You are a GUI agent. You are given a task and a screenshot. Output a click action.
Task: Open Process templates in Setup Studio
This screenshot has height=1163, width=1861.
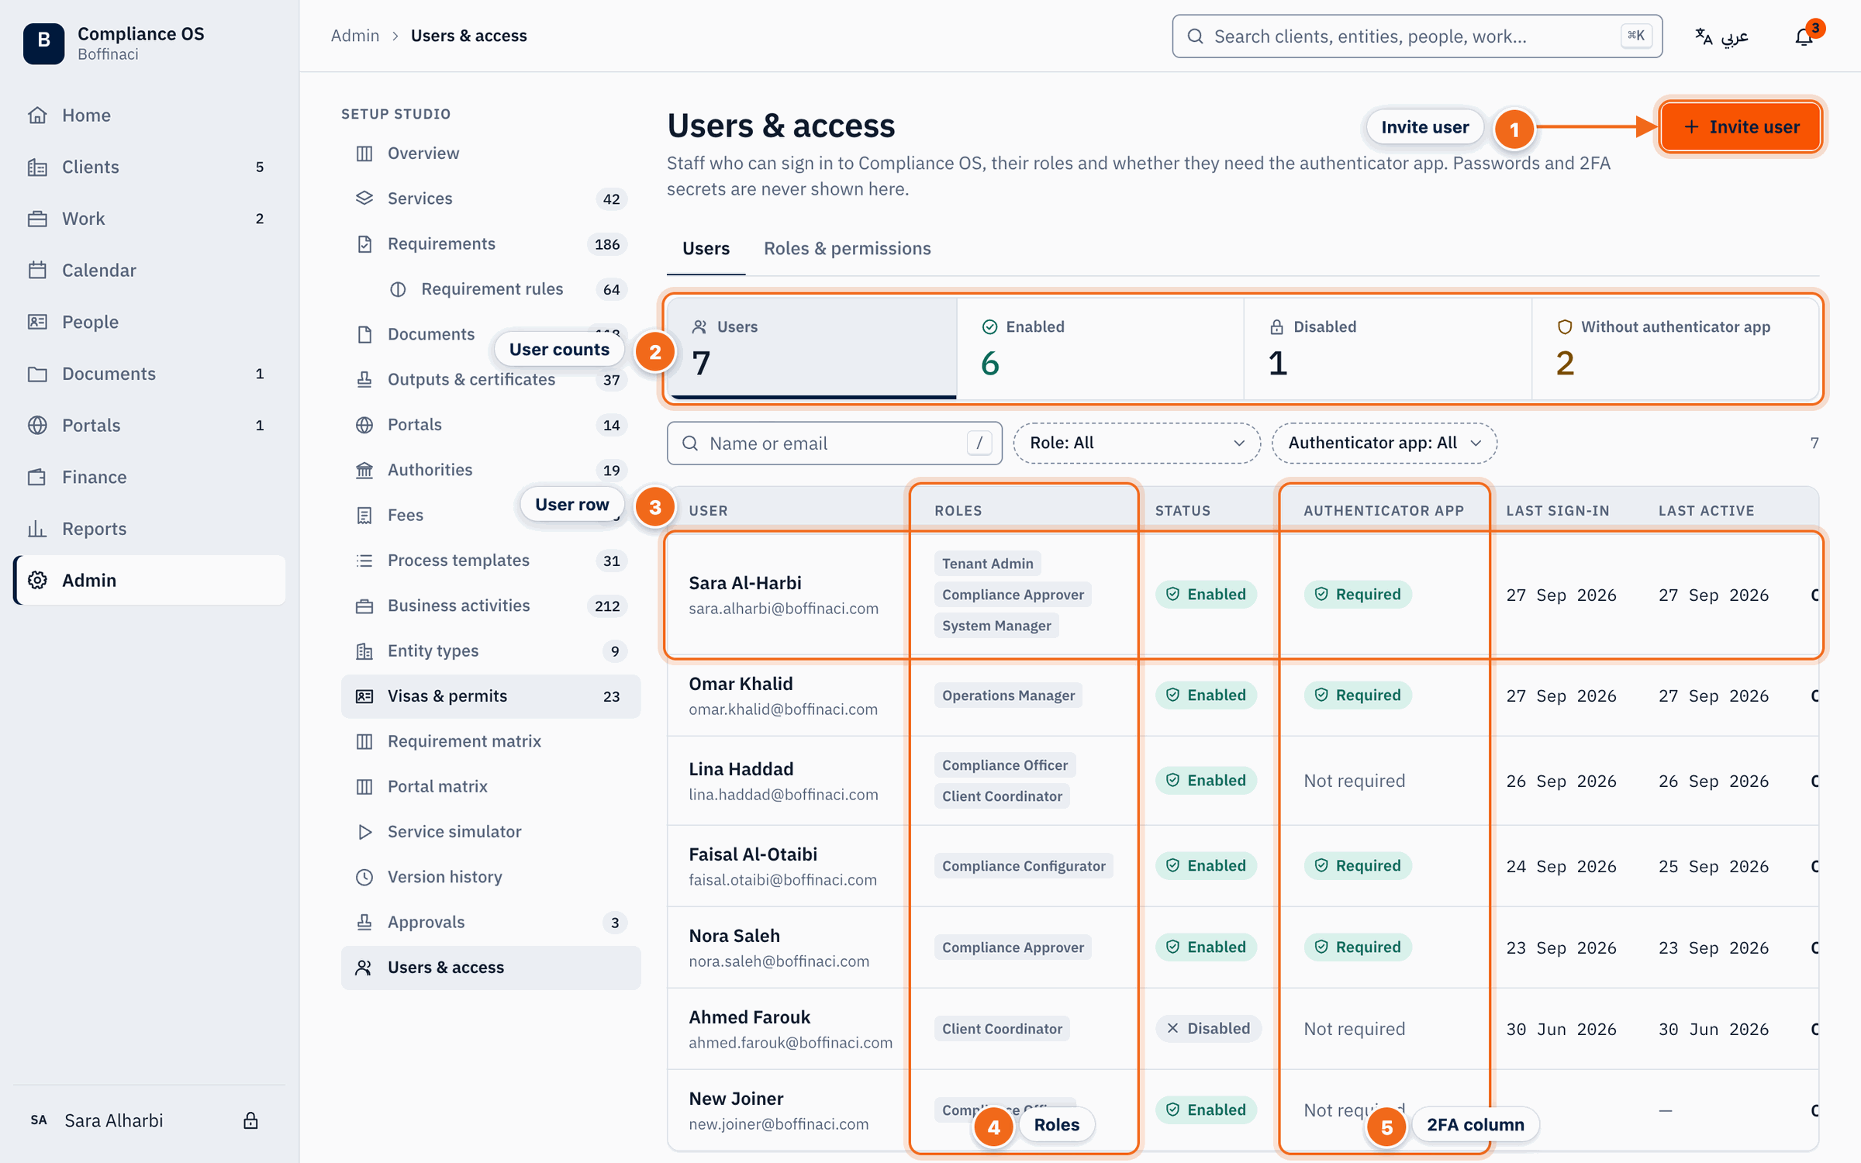click(x=491, y=561)
